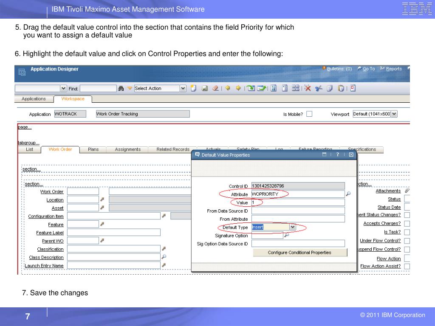Click the Edit Dialogs icon
435x326 pixels.
(x=296, y=88)
